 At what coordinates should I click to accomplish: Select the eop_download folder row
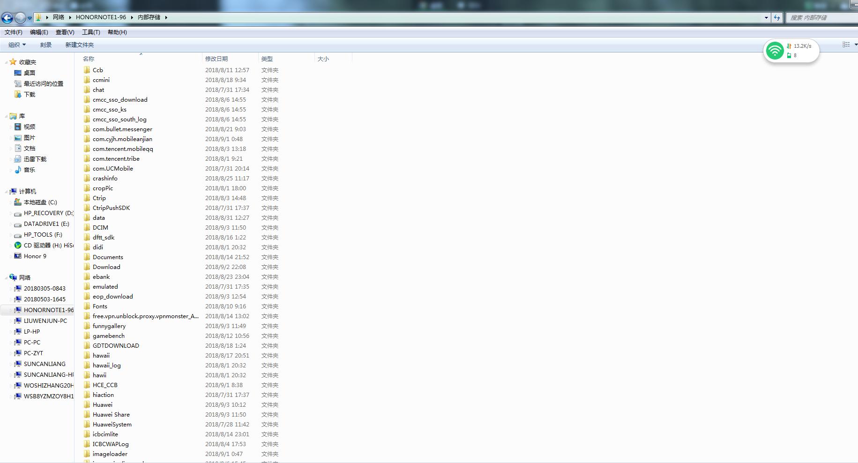tap(216, 296)
